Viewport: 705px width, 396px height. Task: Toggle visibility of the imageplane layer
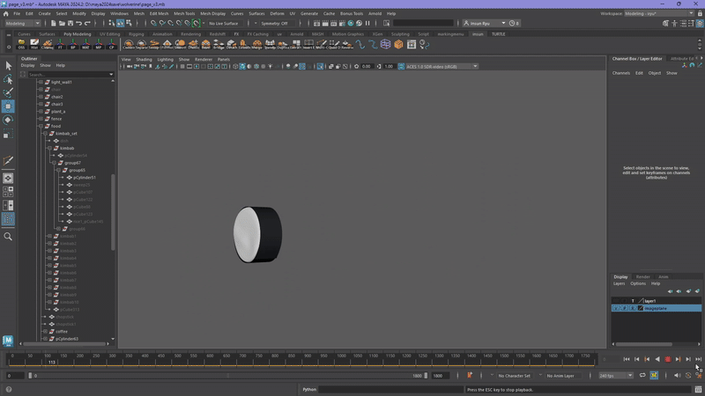[x=616, y=309]
